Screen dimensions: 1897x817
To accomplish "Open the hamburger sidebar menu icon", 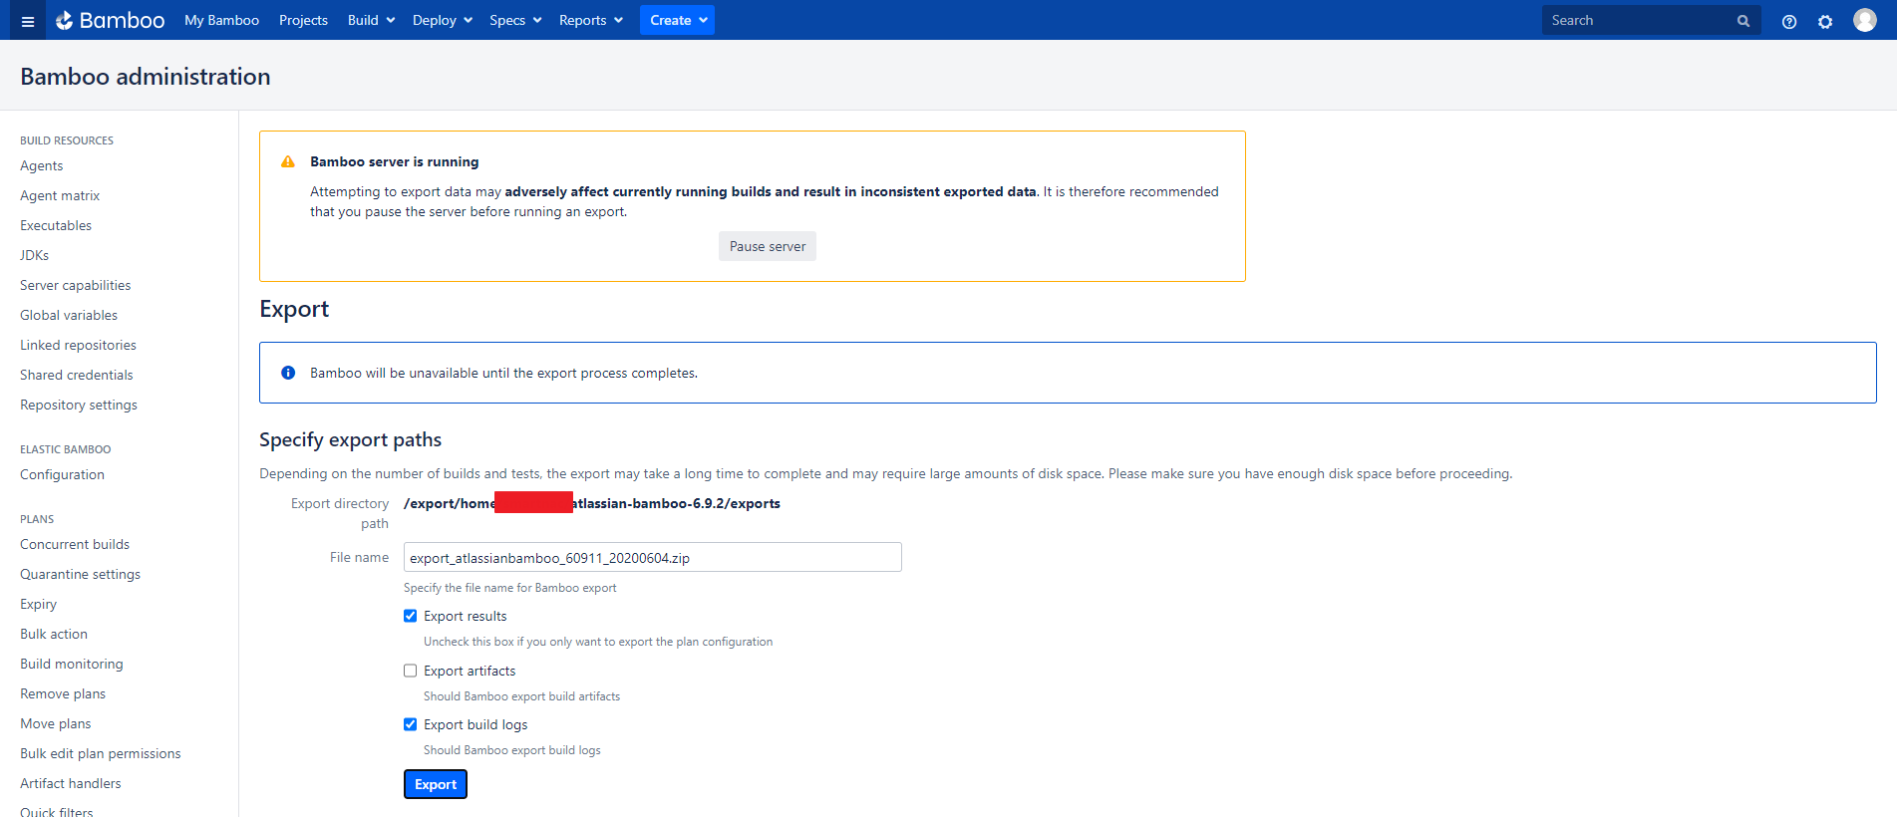I will (x=27, y=21).
